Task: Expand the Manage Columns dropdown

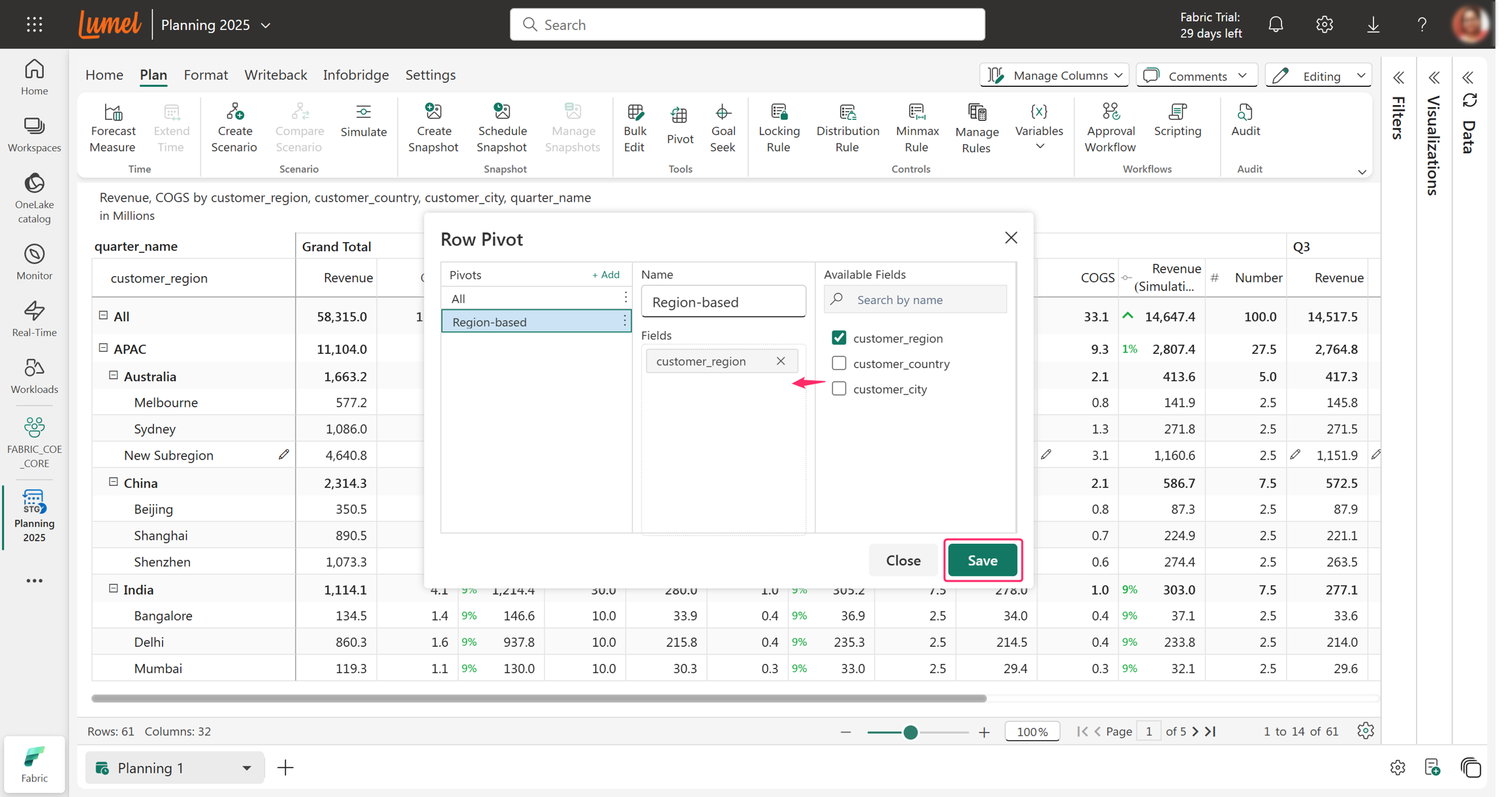Action: [1054, 75]
